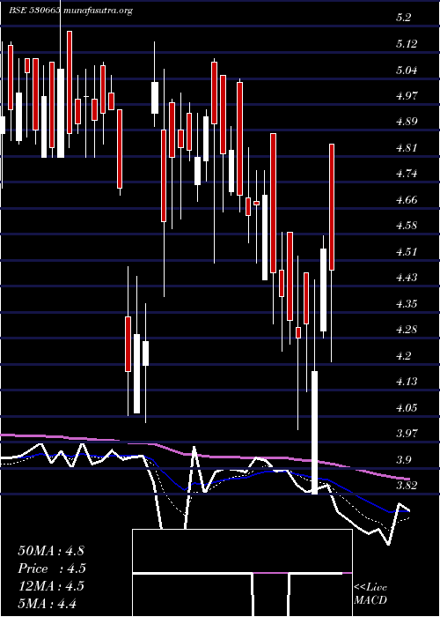Screen dimensions: 440x617
Task: Click the 4.51 price axis label
Action: pos(407,252)
